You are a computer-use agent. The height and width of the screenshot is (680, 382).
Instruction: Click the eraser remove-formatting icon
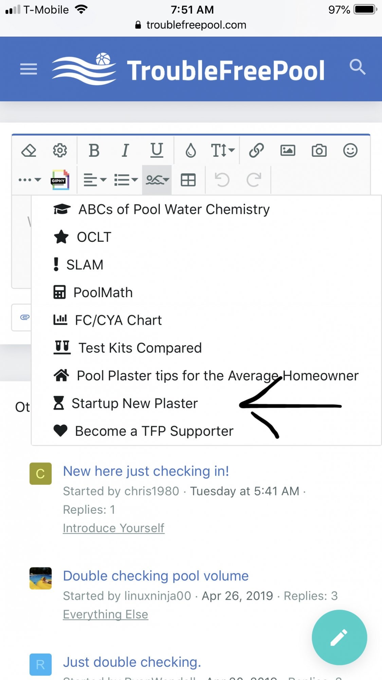29,150
